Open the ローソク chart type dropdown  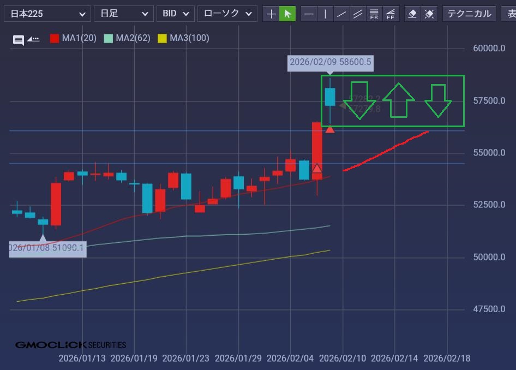tap(226, 14)
